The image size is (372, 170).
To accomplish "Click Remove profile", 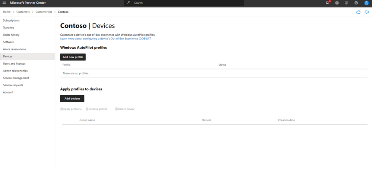I will point(96,109).
